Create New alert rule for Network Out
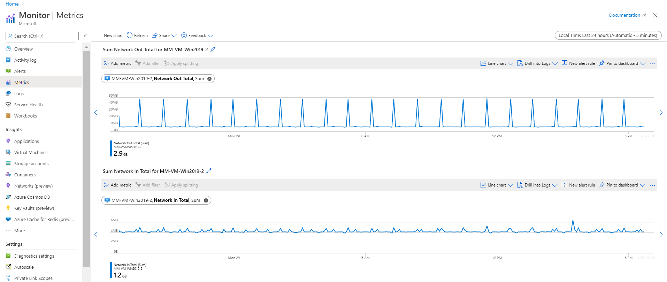The width and height of the screenshot is (667, 282). (x=578, y=63)
